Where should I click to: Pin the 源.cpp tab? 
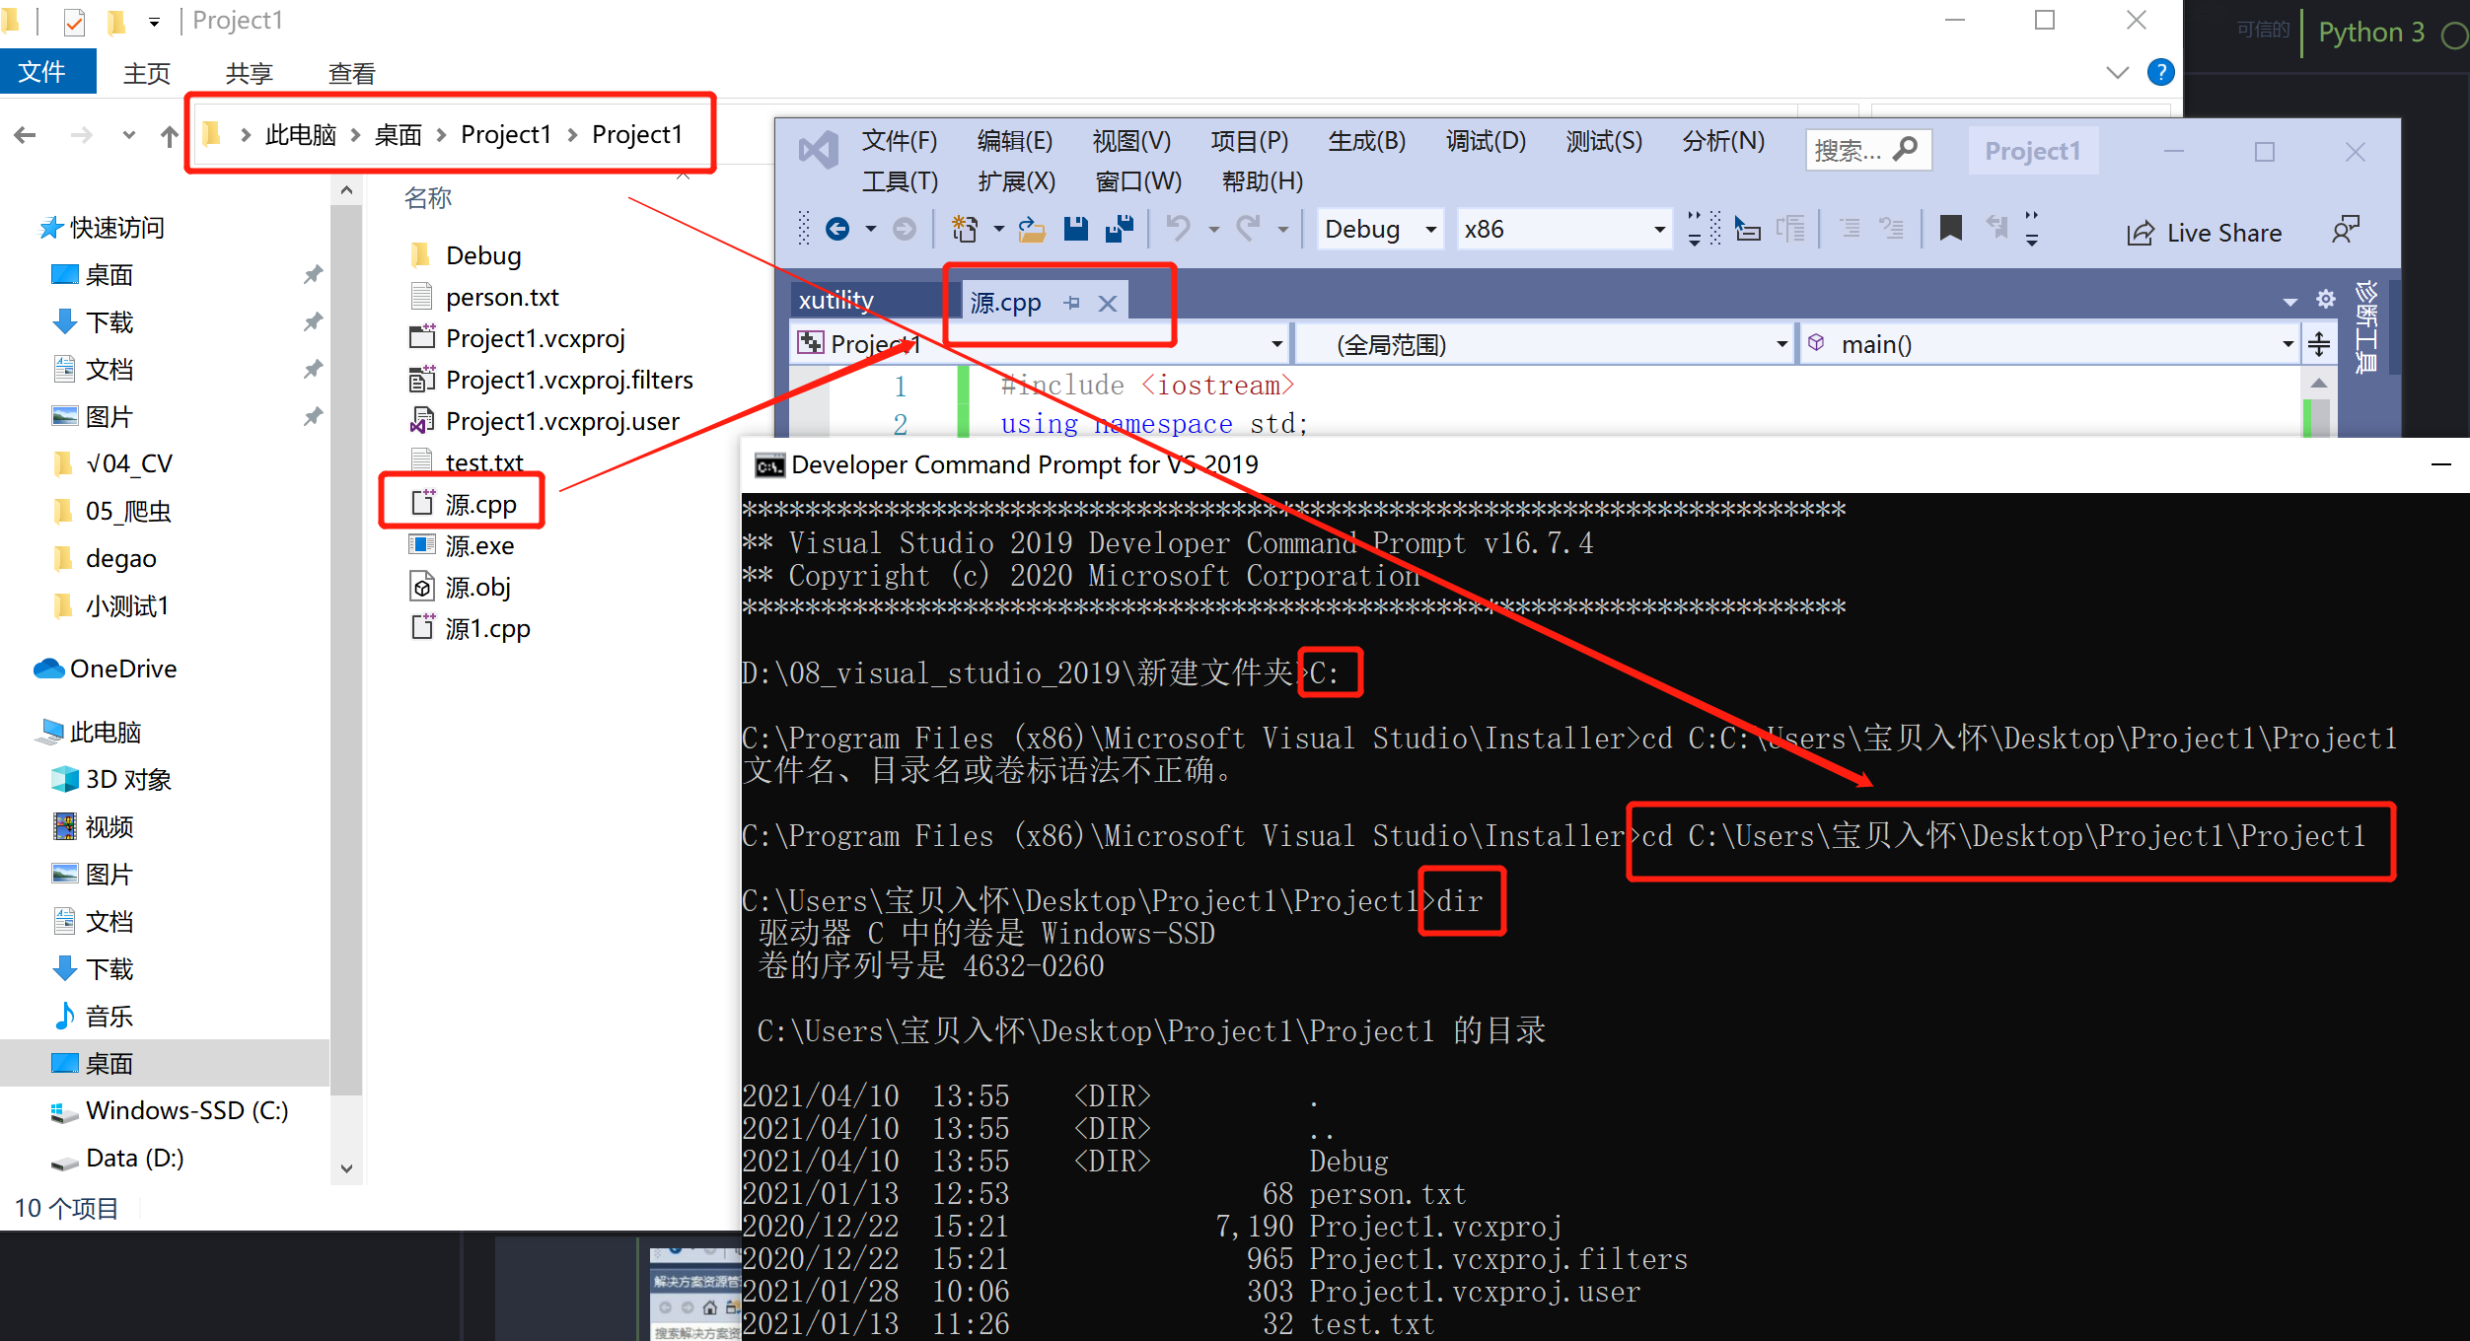click(1072, 303)
